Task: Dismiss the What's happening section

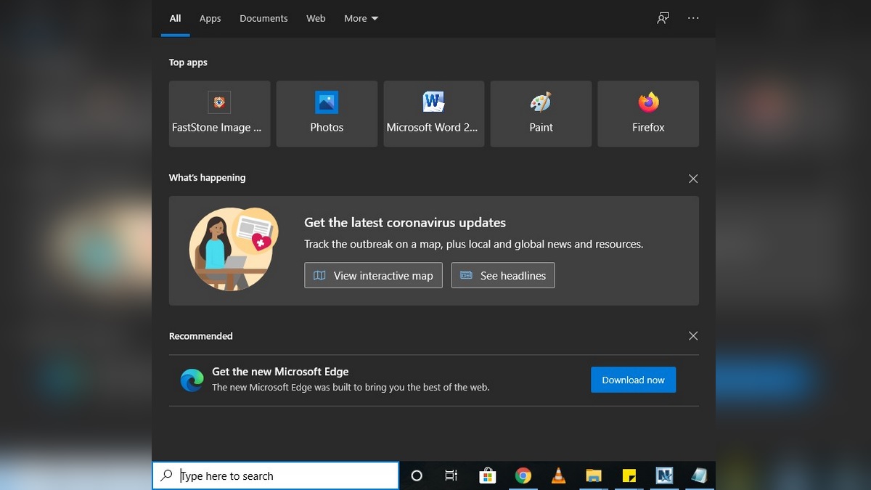Action: click(692, 178)
